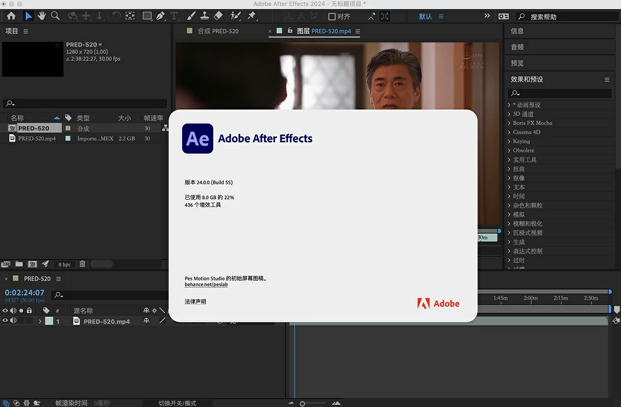Open the 信息 panel

(517, 31)
